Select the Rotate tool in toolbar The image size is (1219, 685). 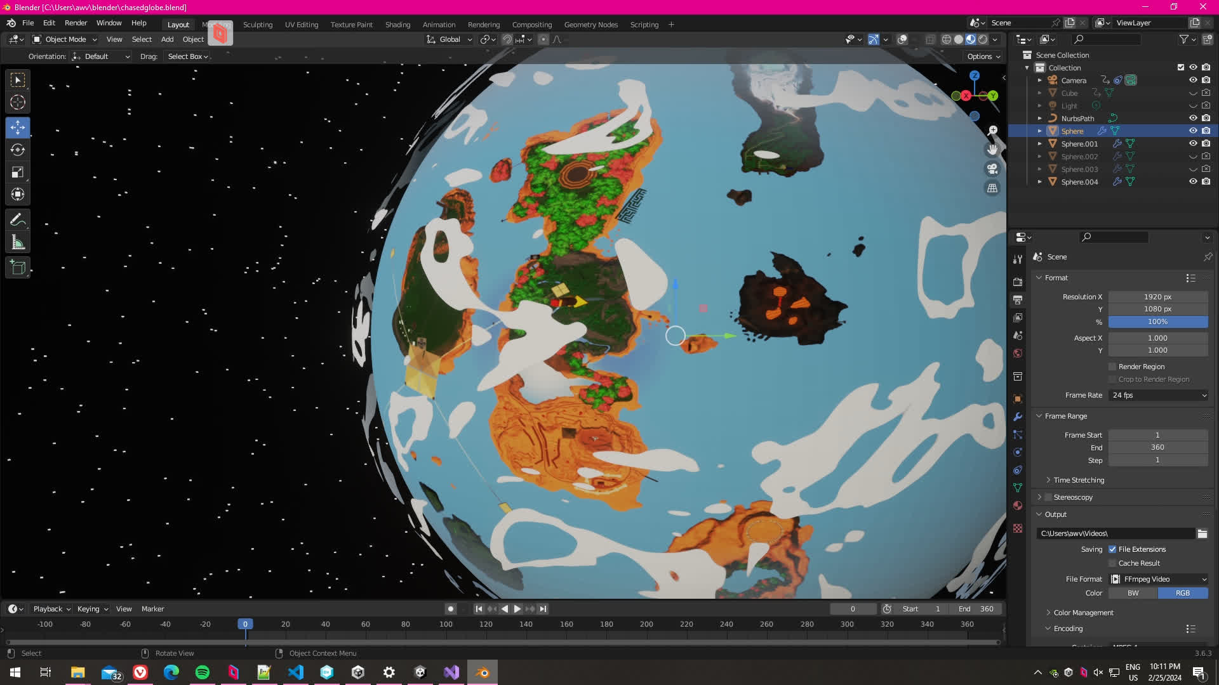(18, 150)
